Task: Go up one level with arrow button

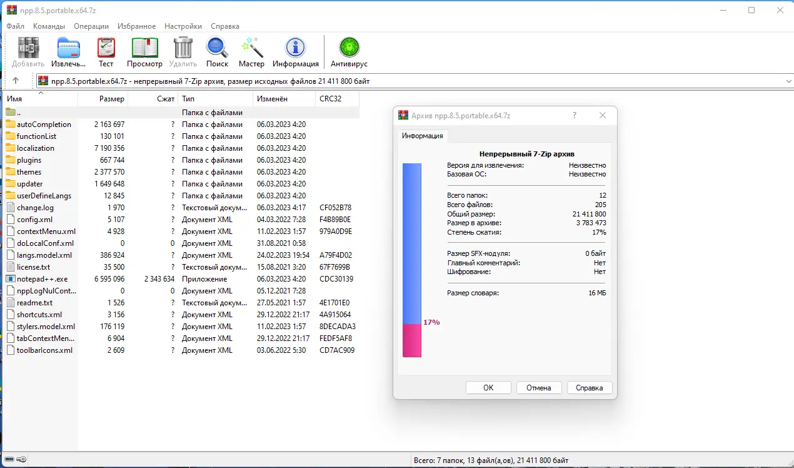Action: pyautogui.click(x=16, y=81)
